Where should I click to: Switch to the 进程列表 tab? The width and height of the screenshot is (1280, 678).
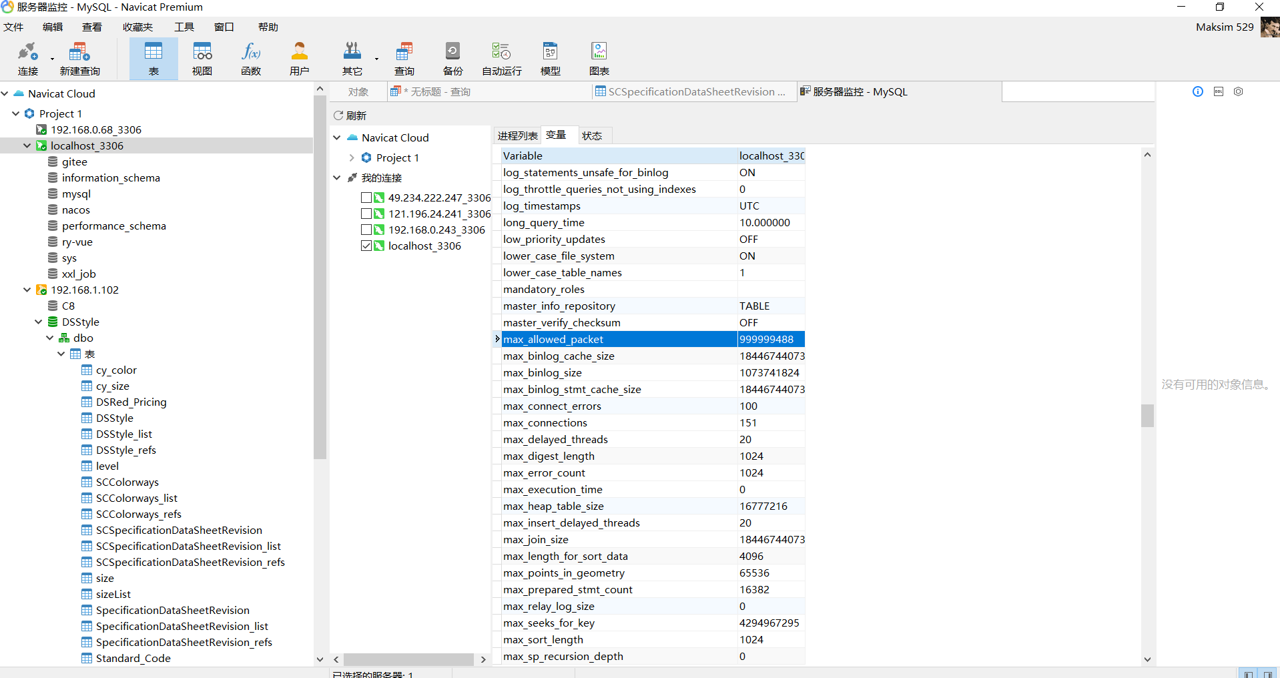517,135
